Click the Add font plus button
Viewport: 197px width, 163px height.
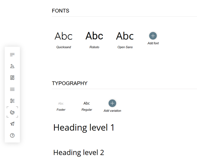click(x=153, y=36)
